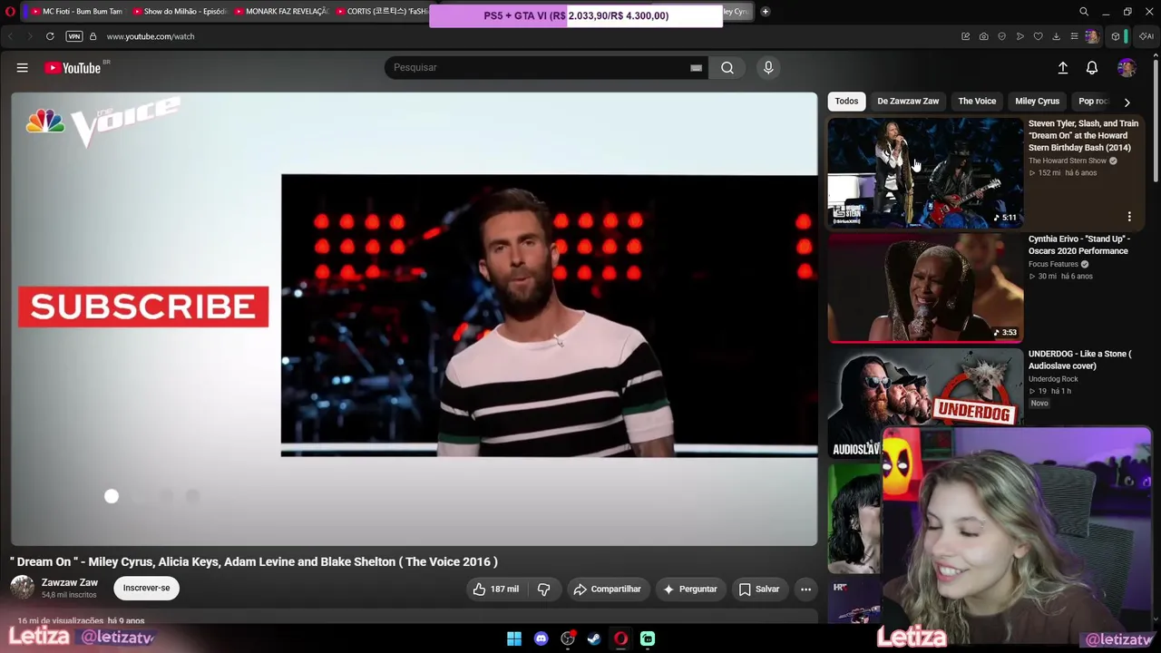Click the video player's white dot indicator

[x=112, y=497]
